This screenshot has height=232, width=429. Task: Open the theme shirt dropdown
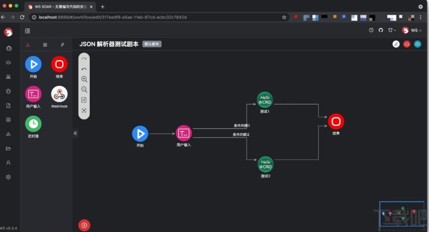(x=392, y=30)
